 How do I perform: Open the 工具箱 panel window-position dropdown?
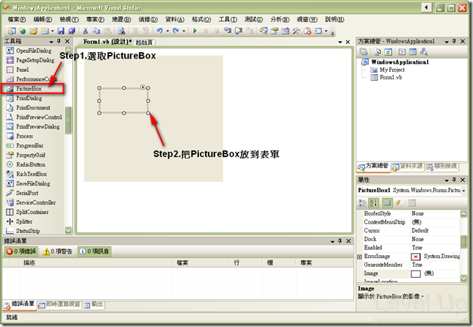51,42
